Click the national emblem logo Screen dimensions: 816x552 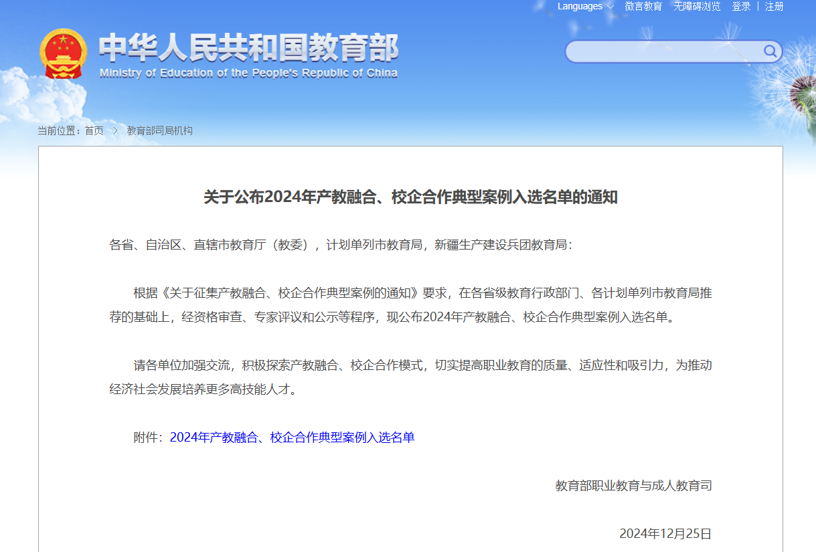click(x=64, y=54)
